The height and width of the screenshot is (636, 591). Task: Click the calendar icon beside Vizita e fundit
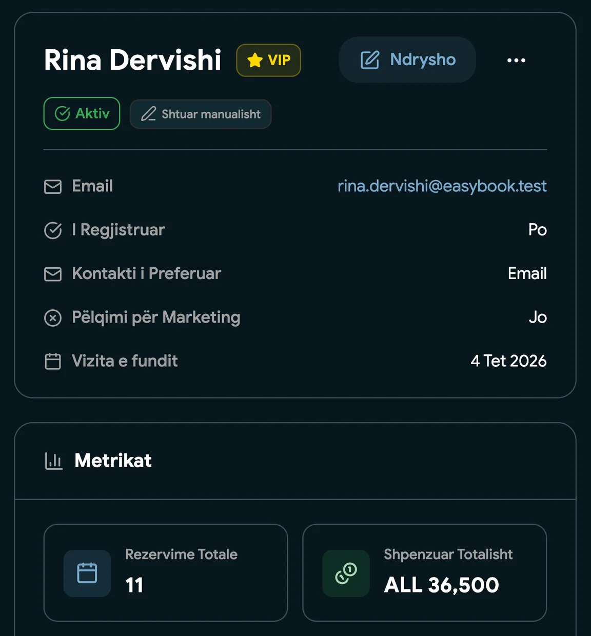click(53, 362)
